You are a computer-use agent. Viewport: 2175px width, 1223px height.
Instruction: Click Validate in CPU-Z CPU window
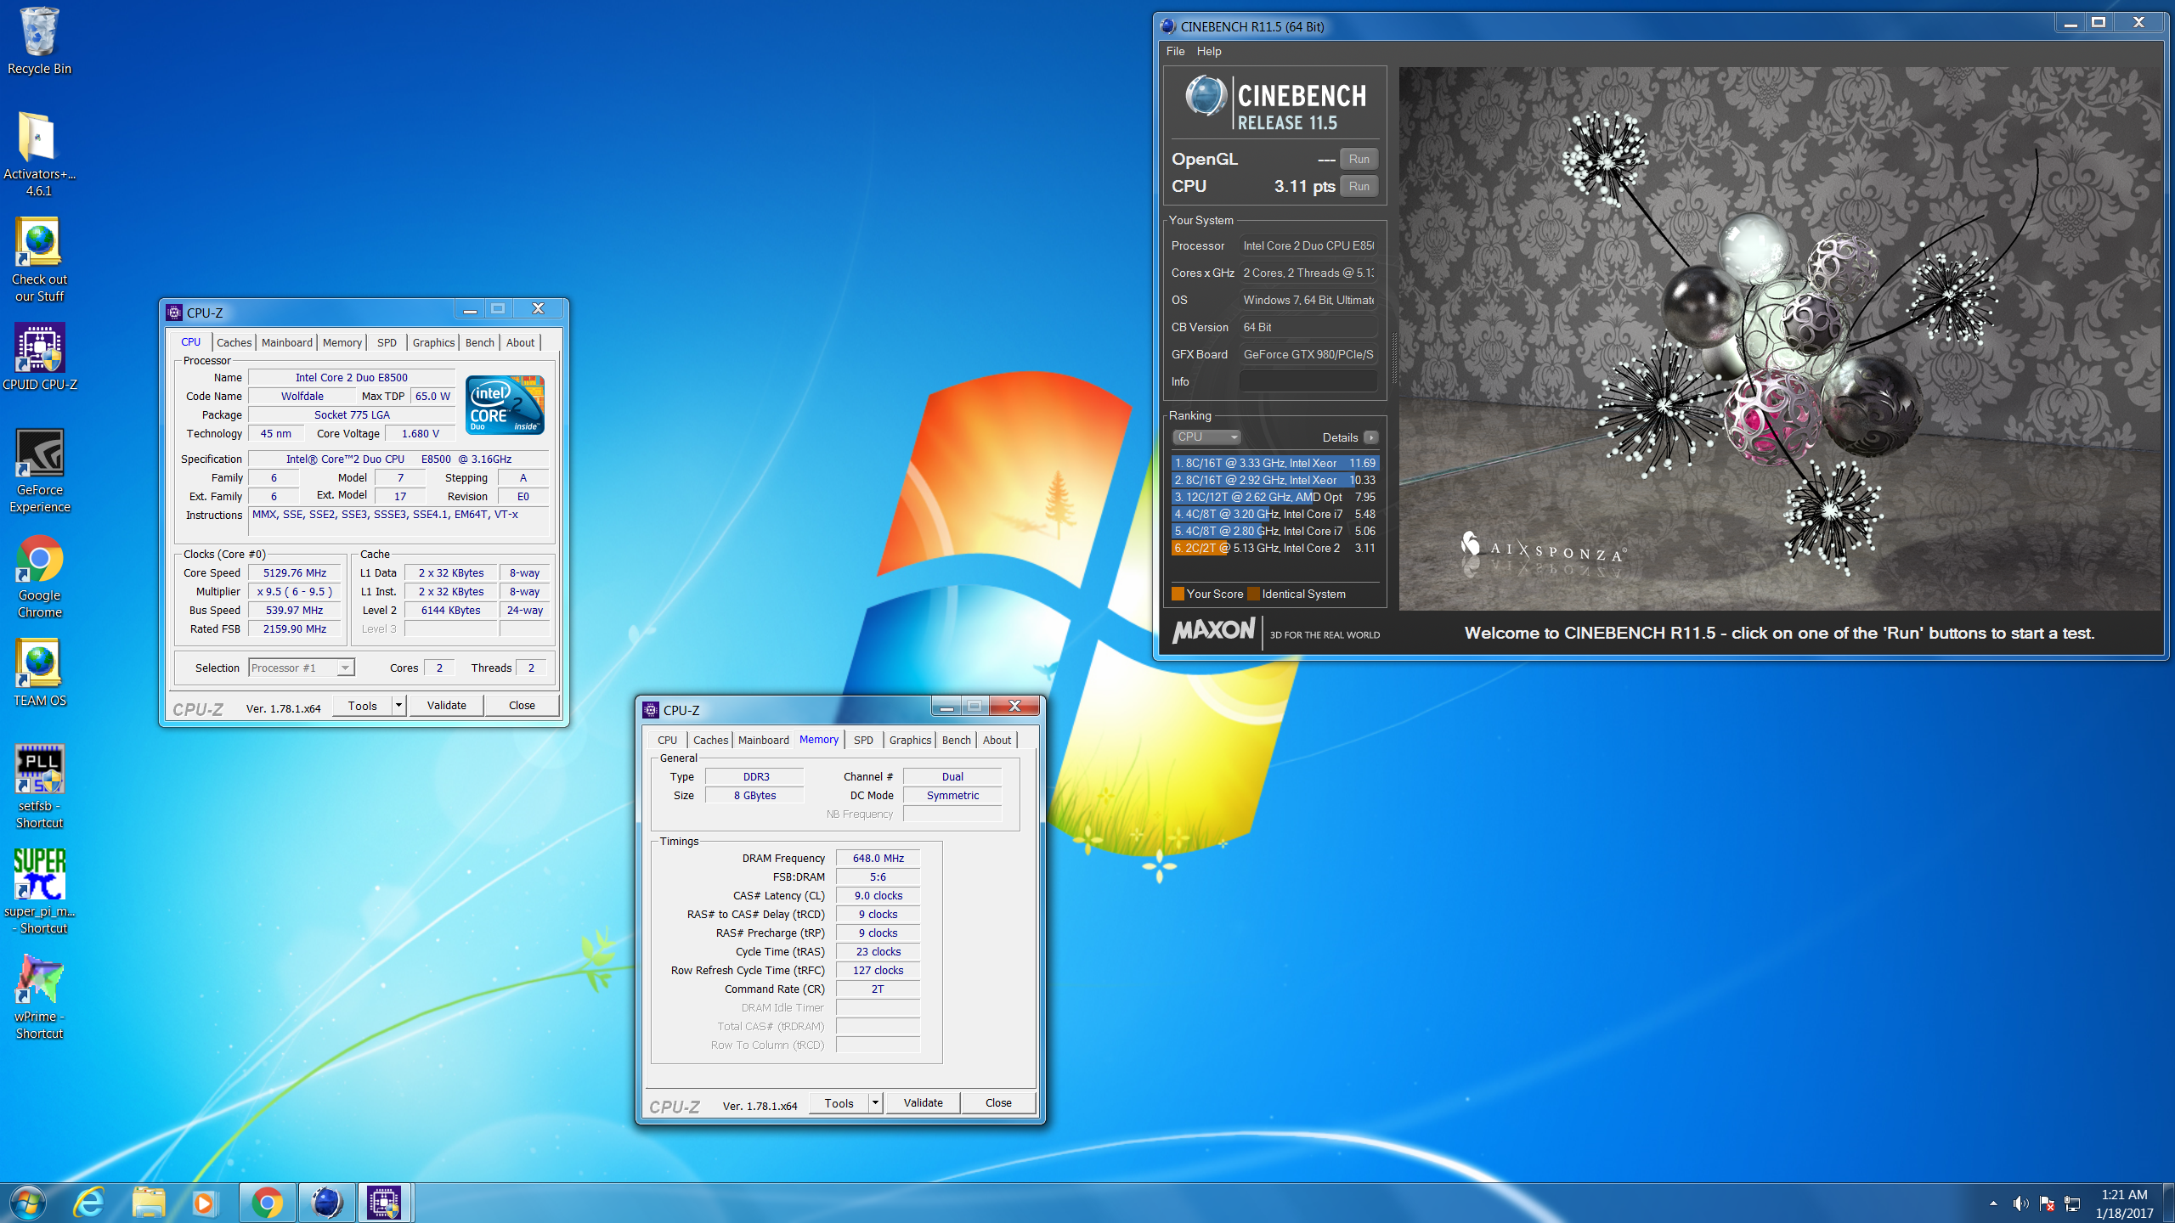[x=446, y=705]
